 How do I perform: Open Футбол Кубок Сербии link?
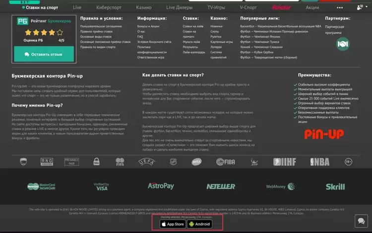(x=257, y=52)
